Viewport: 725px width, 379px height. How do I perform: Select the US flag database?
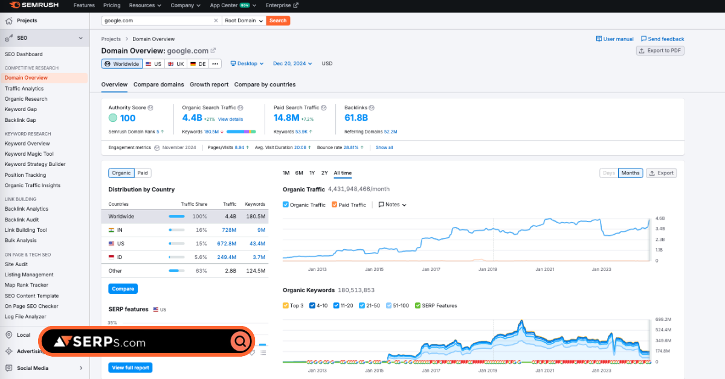(153, 64)
